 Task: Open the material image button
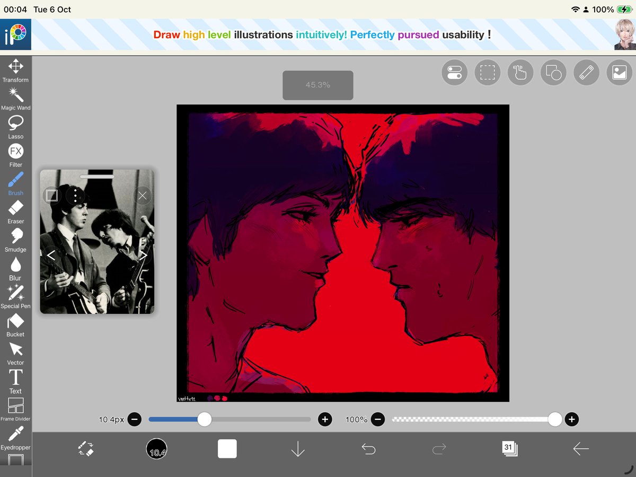[x=619, y=73]
